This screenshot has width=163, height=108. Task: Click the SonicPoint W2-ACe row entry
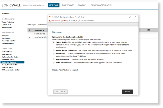41,37
